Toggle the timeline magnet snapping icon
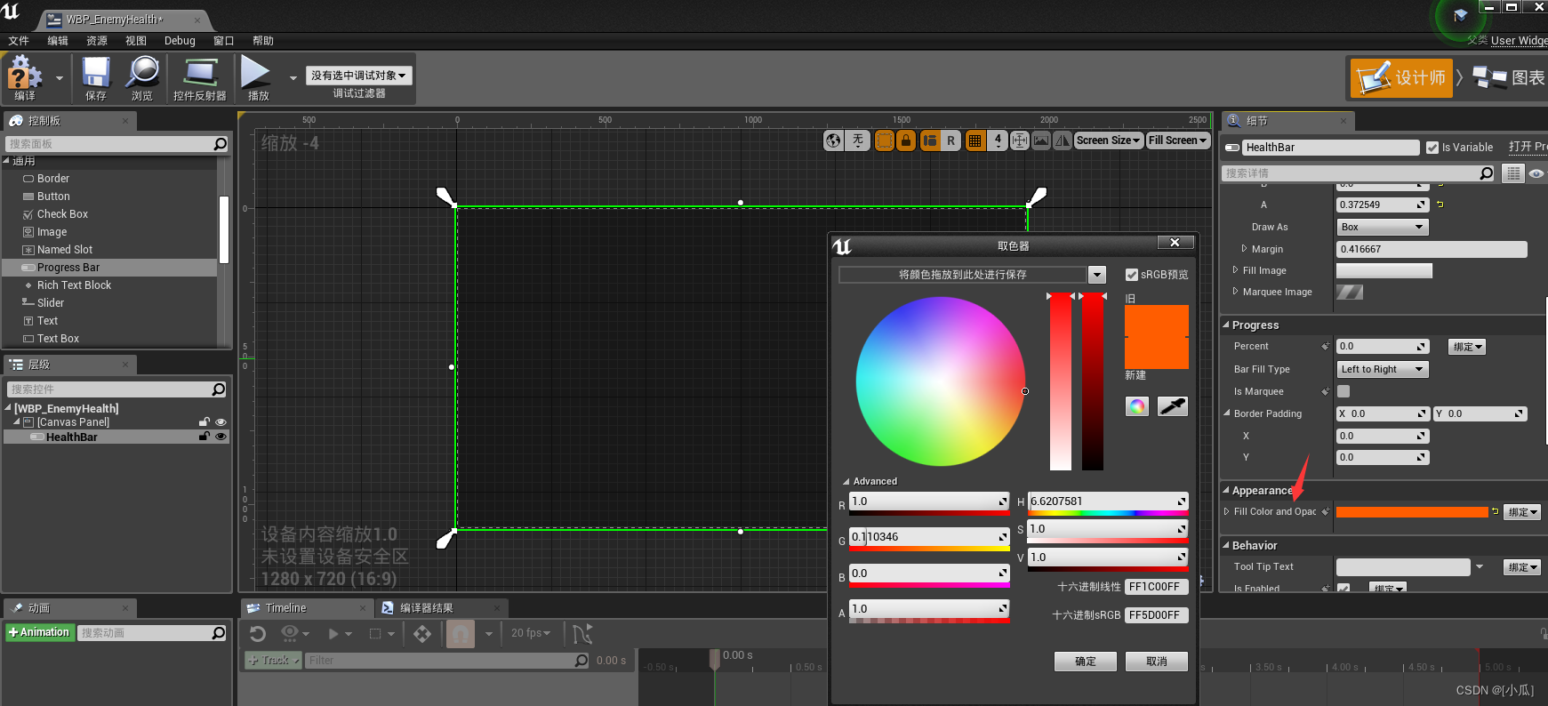The image size is (1548, 706). [x=461, y=634]
